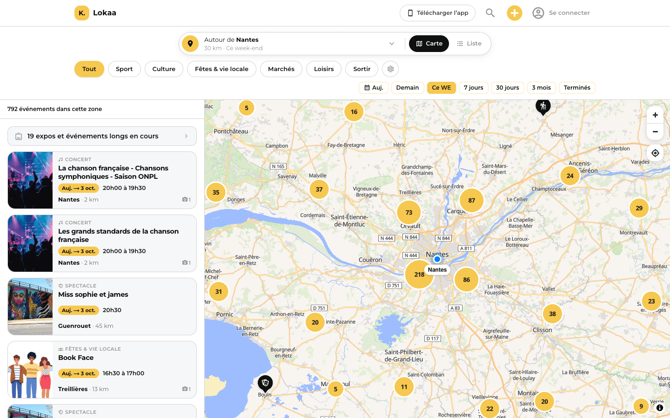Image resolution: width=670 pixels, height=418 pixels.
Task: Open Les grands standards de la chanson card
Action: (x=102, y=243)
